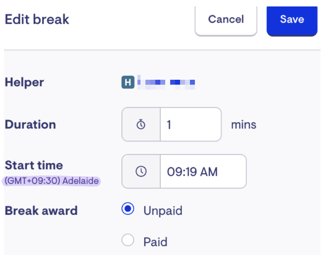Click the "mins" unit label
324x260 pixels.
click(x=244, y=124)
